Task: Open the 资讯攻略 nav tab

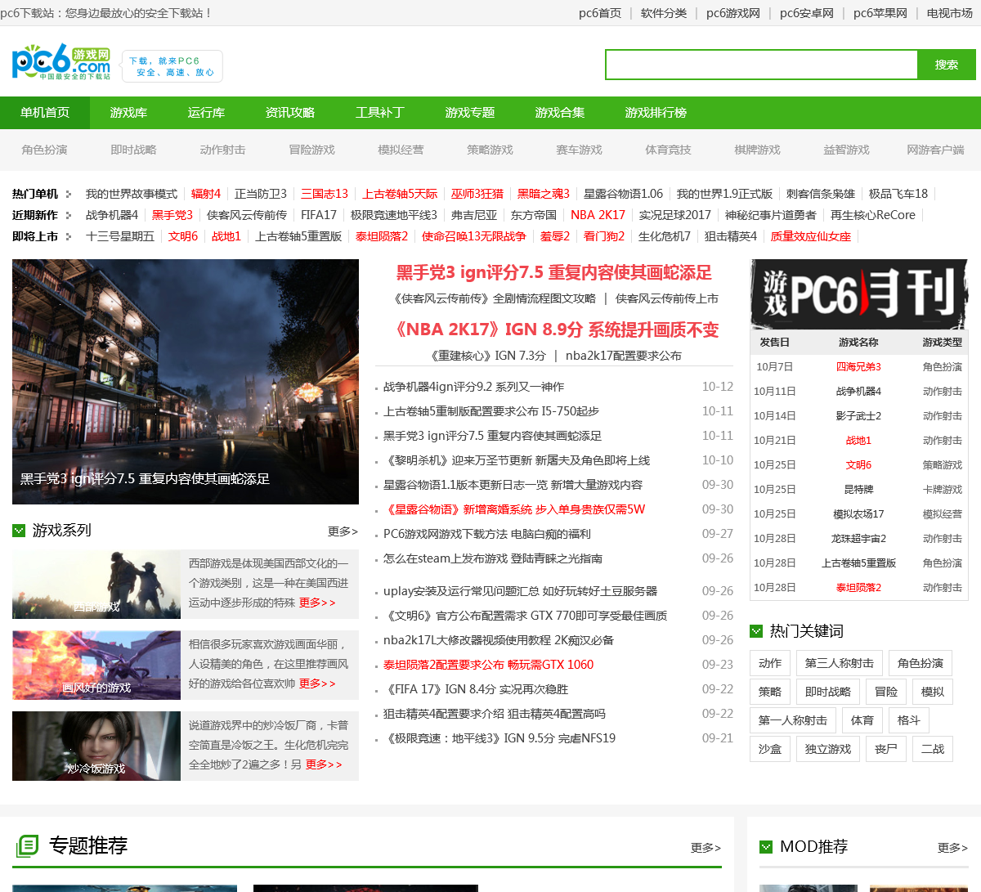Action: click(290, 113)
